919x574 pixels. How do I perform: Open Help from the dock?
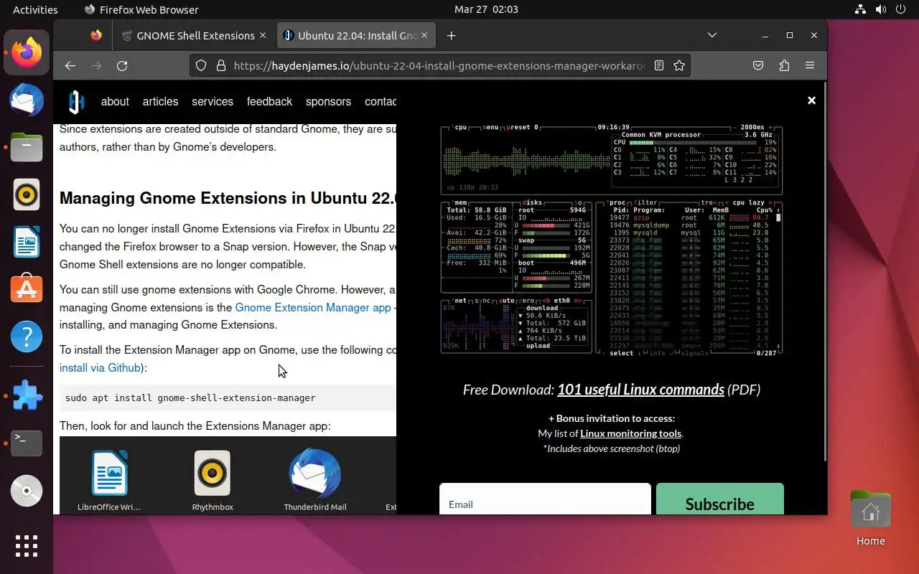pos(27,337)
